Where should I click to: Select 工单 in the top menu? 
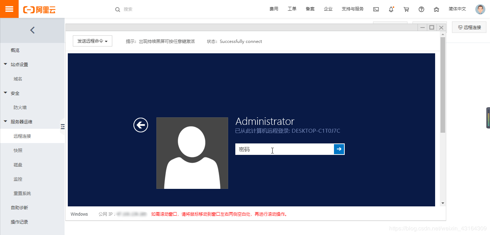coord(292,9)
